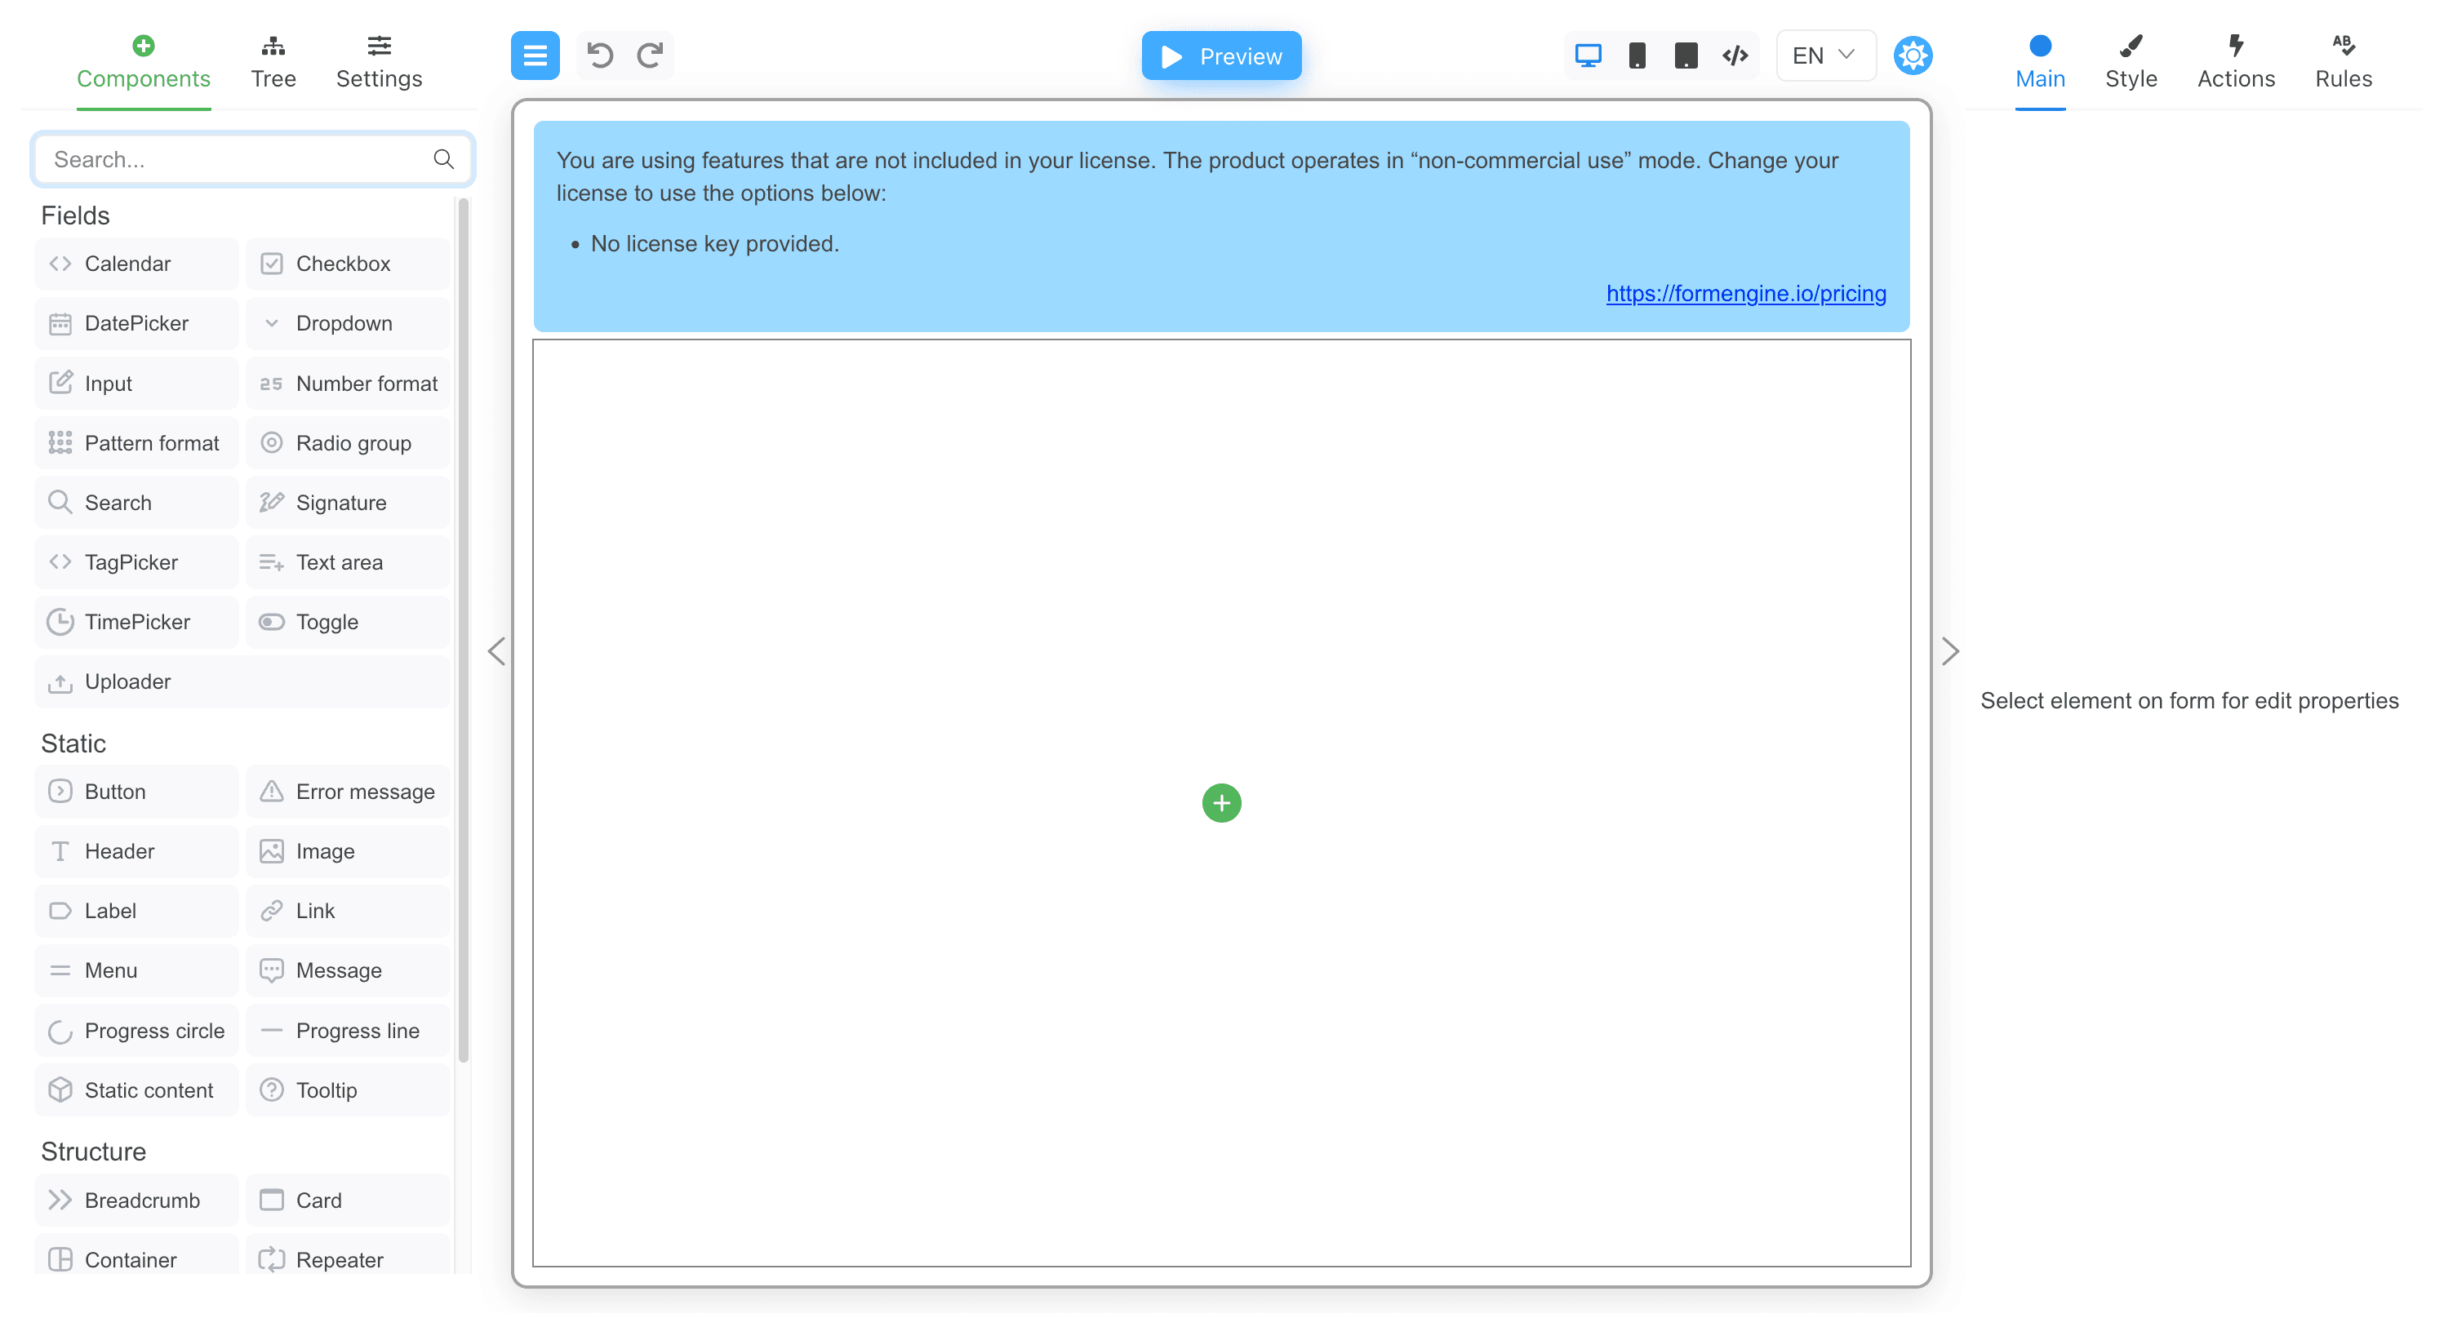Click the undo arrow icon

[600, 55]
